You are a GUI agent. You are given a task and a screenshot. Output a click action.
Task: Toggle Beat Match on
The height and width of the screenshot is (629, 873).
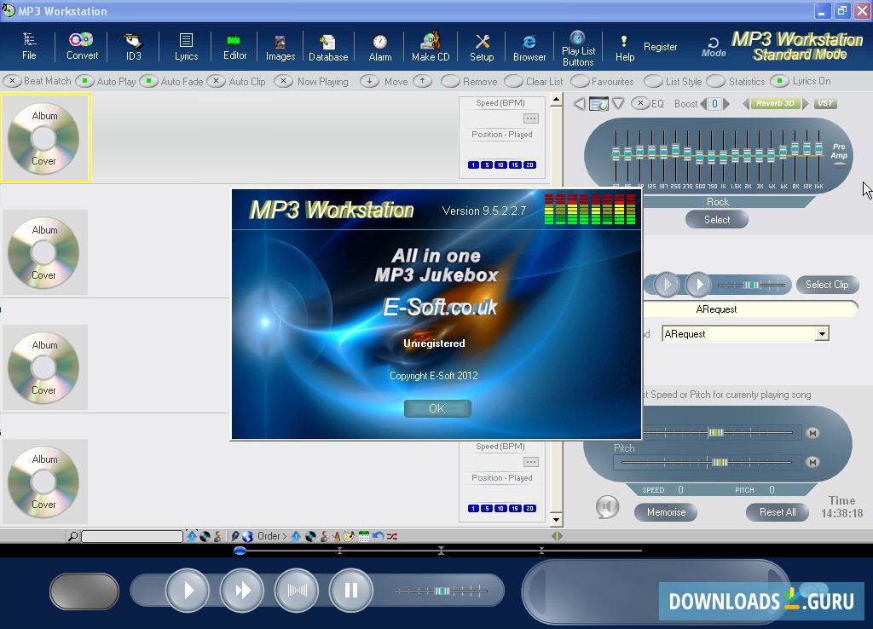pos(13,81)
